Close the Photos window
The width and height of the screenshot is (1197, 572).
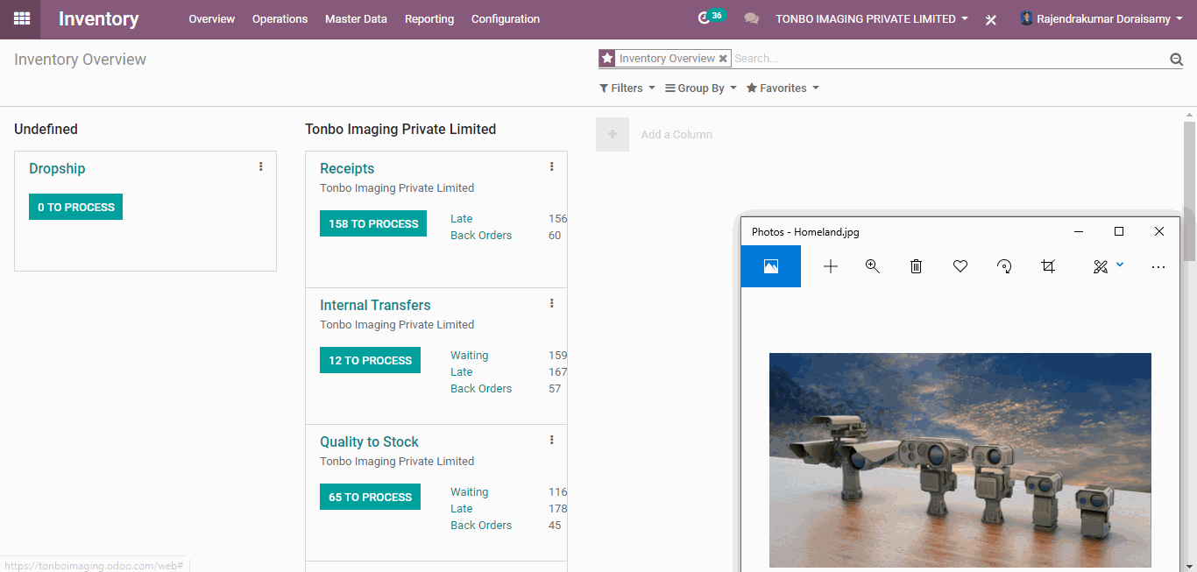[x=1159, y=231]
